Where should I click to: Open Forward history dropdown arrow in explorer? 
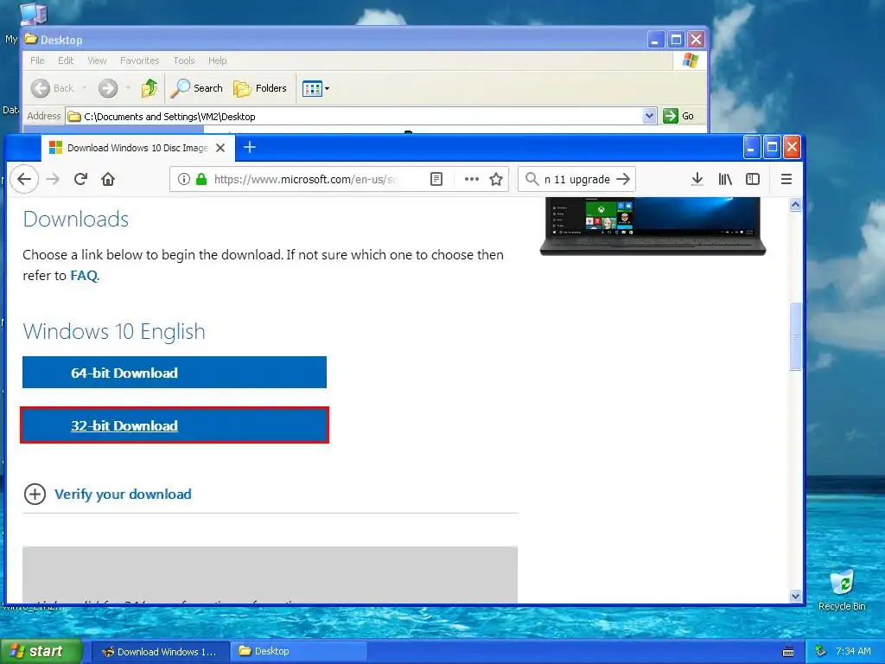coord(128,88)
